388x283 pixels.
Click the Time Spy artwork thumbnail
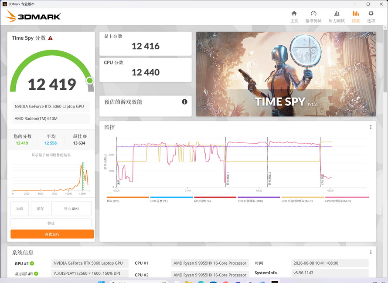286,74
